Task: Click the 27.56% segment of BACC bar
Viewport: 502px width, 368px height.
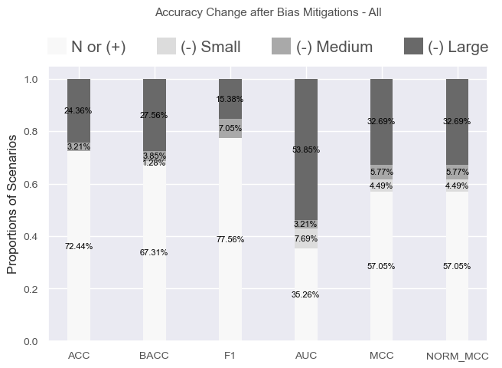Action: pyautogui.click(x=155, y=115)
